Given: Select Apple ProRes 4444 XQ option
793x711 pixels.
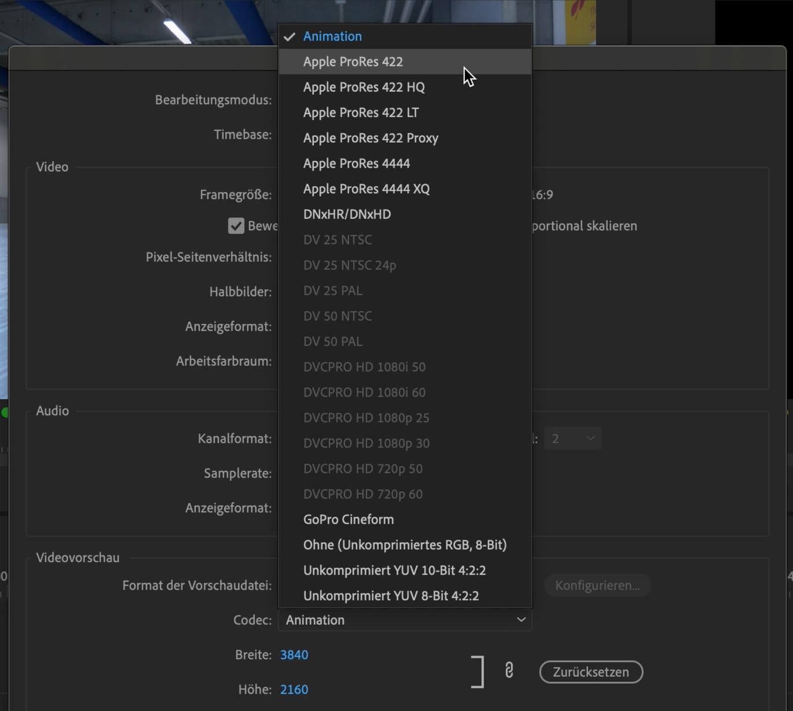Looking at the screenshot, I should point(366,189).
